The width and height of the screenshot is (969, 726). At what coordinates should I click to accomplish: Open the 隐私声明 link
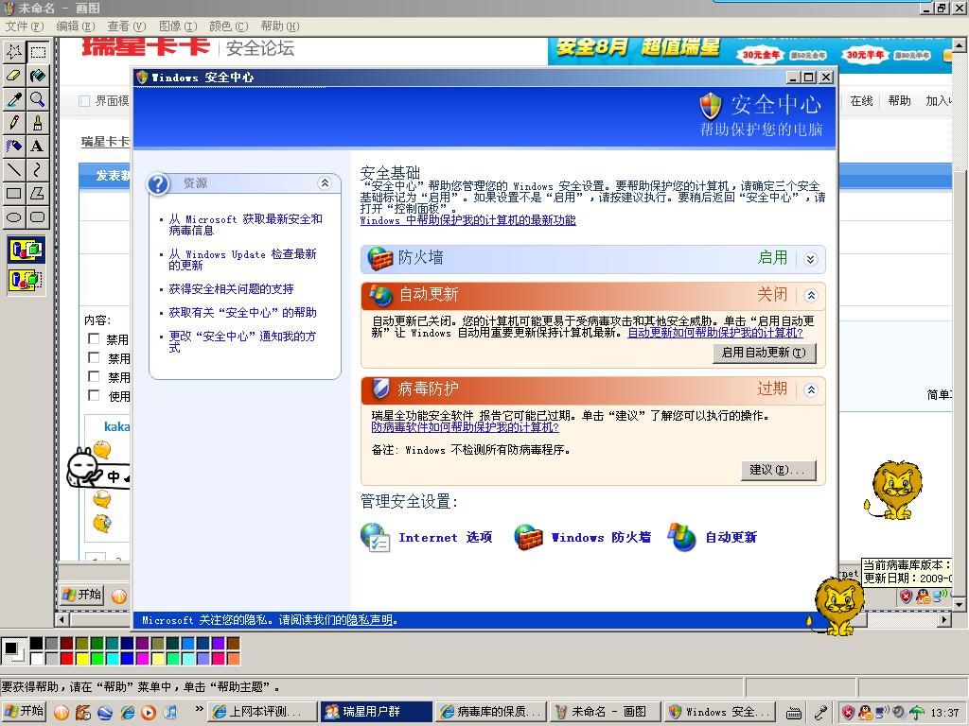tap(370, 620)
